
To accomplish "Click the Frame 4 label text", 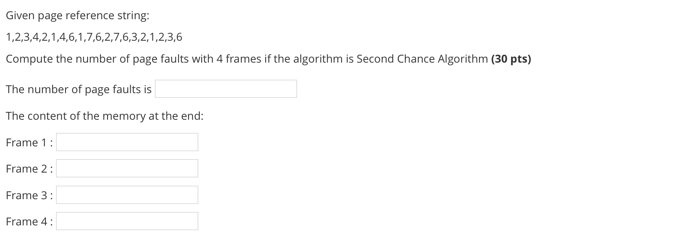I will click(x=29, y=221).
